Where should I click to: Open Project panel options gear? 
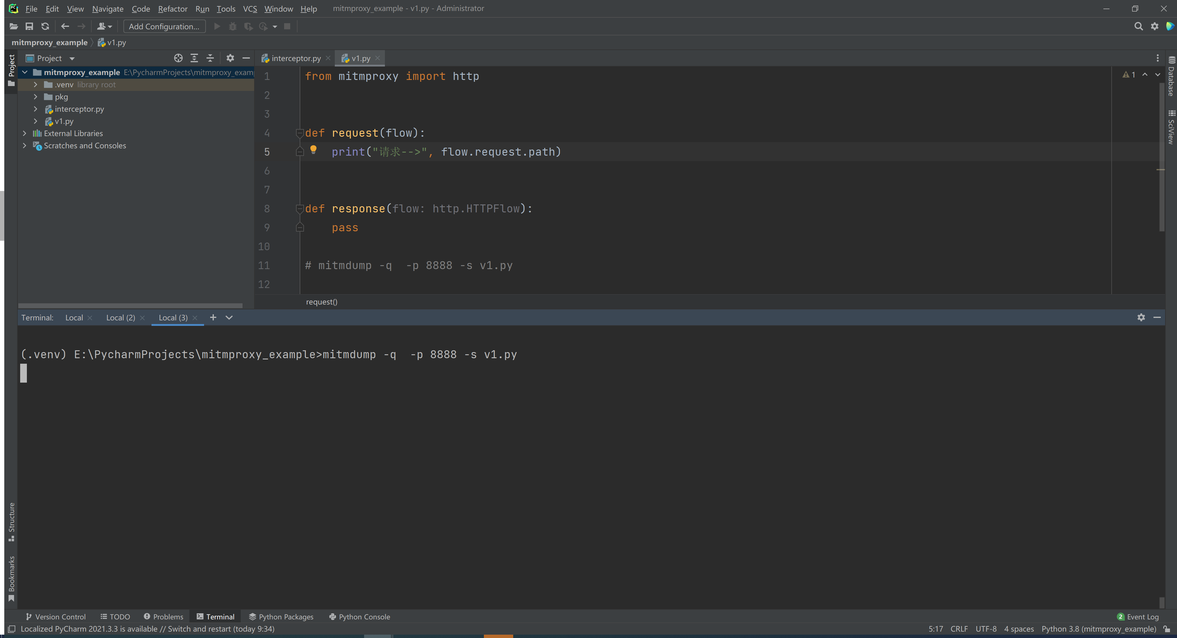click(x=230, y=58)
